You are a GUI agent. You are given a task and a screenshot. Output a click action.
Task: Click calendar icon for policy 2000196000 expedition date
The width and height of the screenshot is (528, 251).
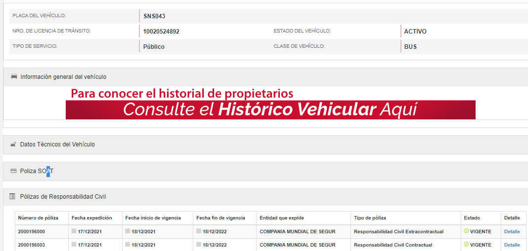74,231
